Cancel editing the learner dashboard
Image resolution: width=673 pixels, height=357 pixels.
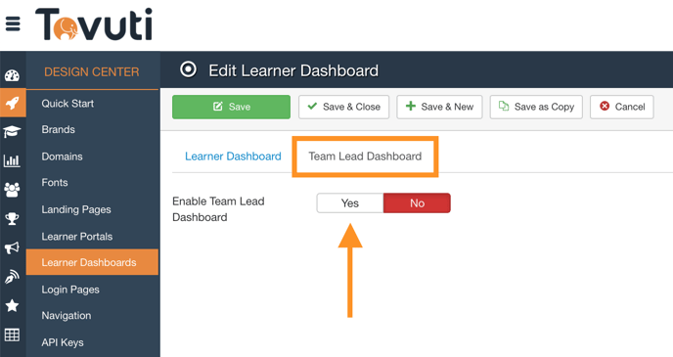(622, 107)
